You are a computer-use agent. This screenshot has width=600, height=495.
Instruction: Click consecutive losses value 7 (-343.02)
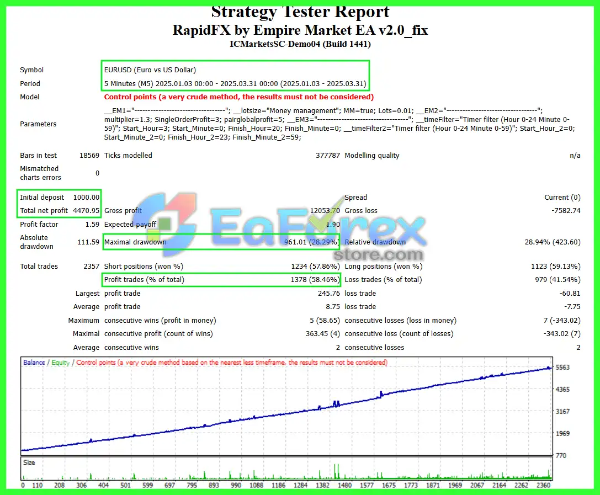(562, 321)
